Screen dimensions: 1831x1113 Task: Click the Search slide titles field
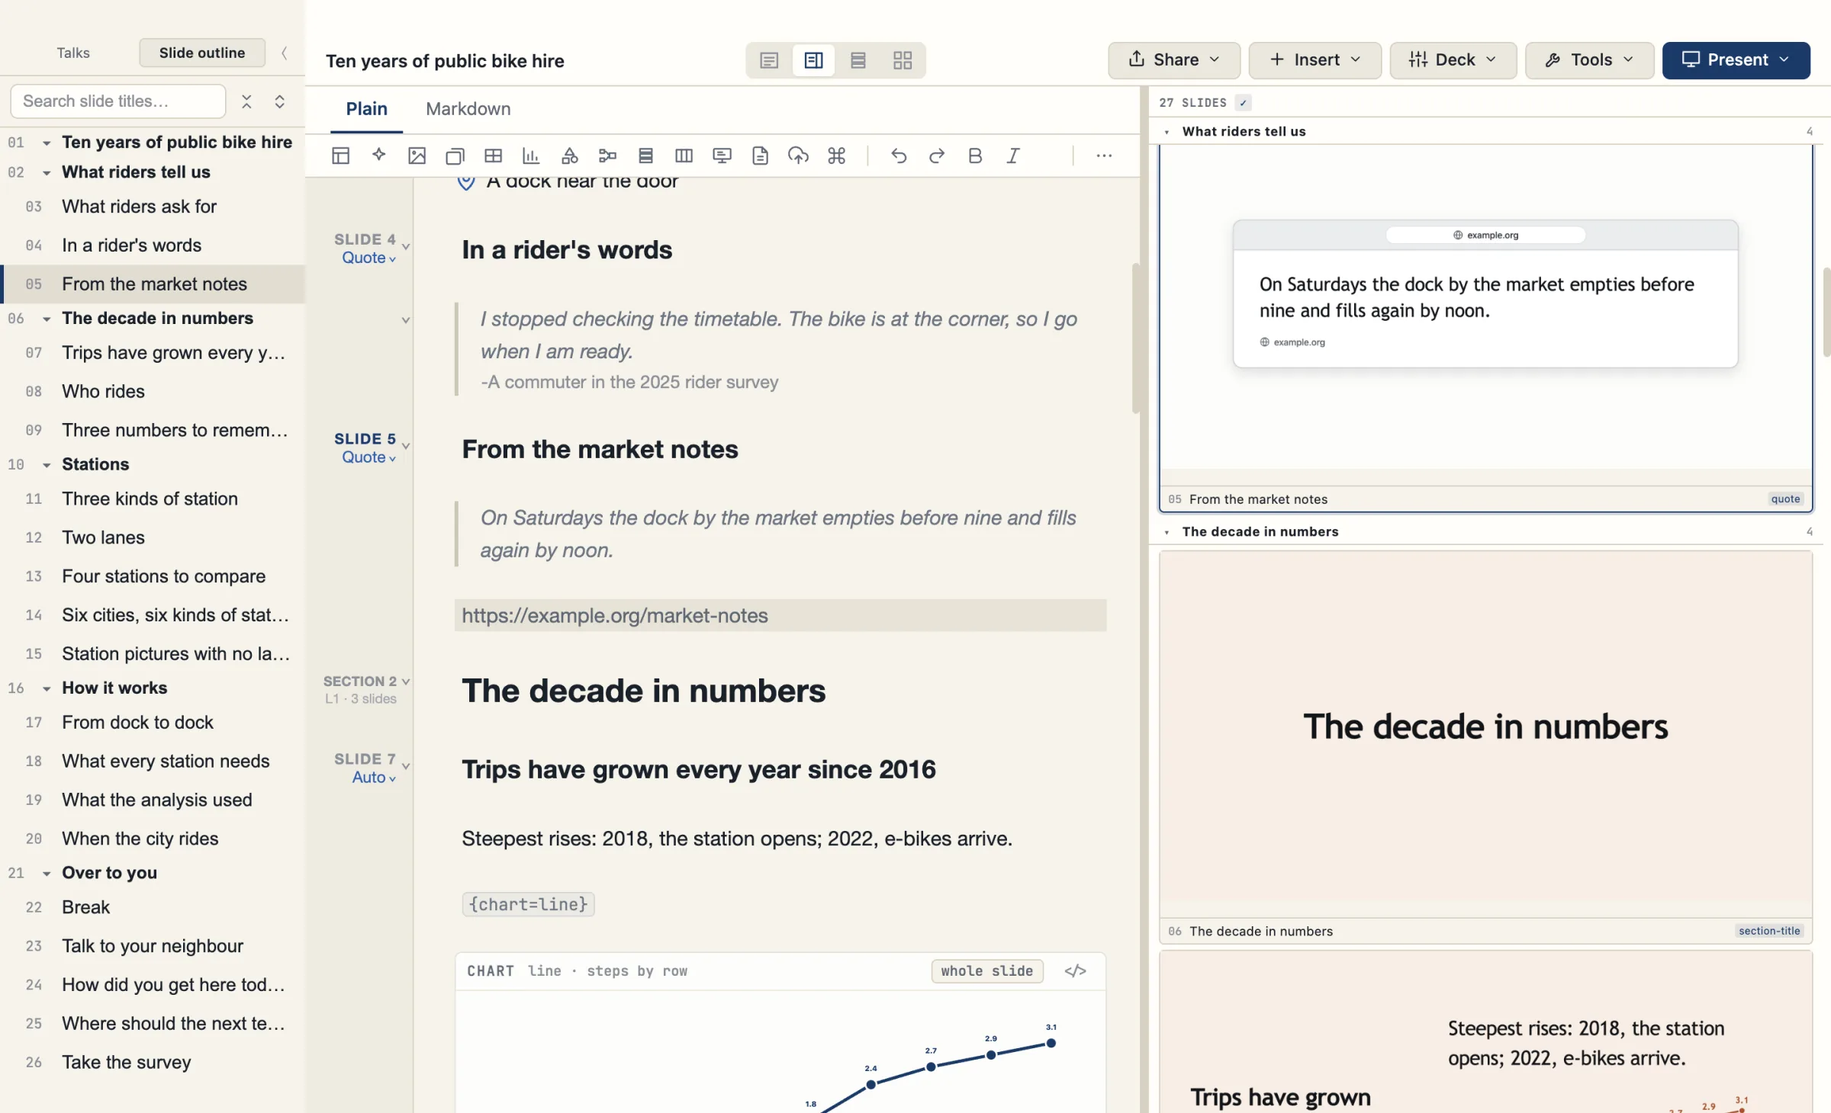point(118,101)
